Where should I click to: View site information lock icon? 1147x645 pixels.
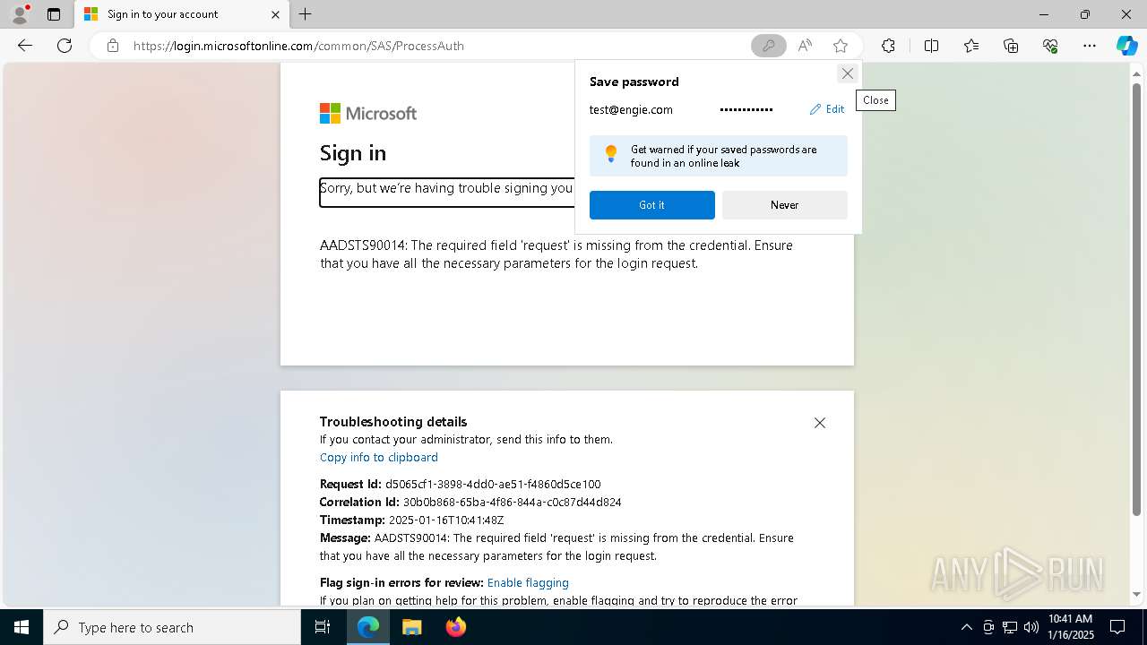tap(113, 46)
